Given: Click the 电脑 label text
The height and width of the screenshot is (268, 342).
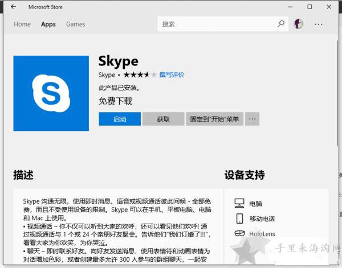Looking at the screenshot, I should (x=255, y=204).
